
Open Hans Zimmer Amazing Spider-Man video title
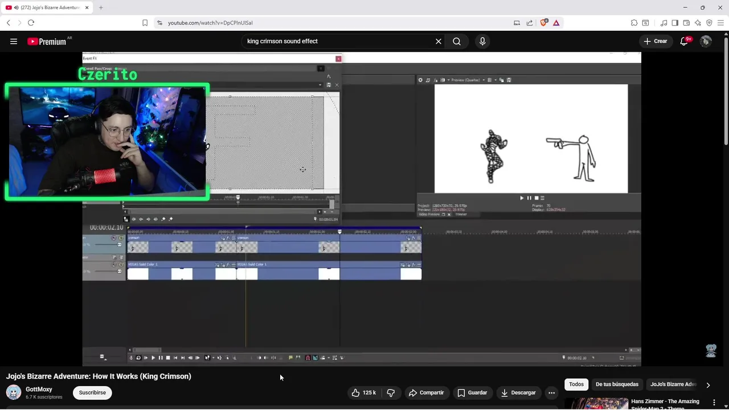pos(665,404)
